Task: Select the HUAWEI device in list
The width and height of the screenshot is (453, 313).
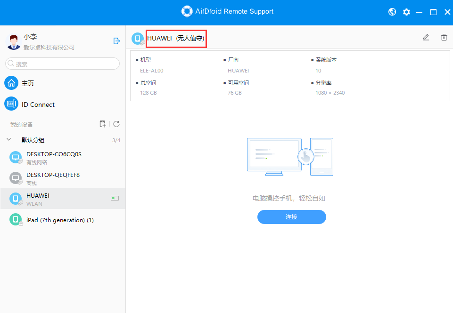Action: click(63, 199)
